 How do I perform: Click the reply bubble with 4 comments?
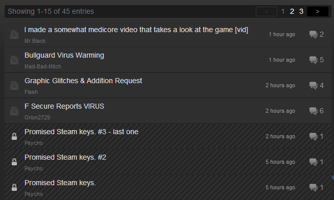(x=314, y=86)
